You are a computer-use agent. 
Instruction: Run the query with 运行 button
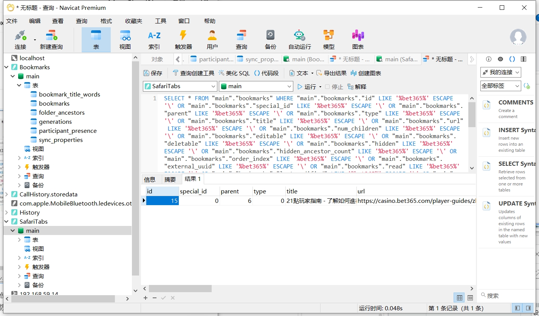coord(307,87)
